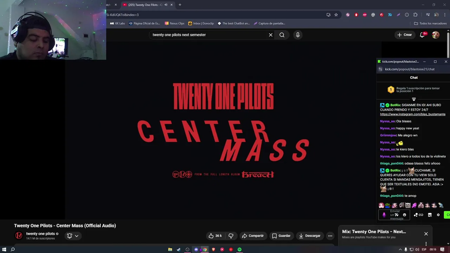Image resolution: width=450 pixels, height=253 pixels.
Task: Bookmark this page with the star
Action: pos(336,15)
